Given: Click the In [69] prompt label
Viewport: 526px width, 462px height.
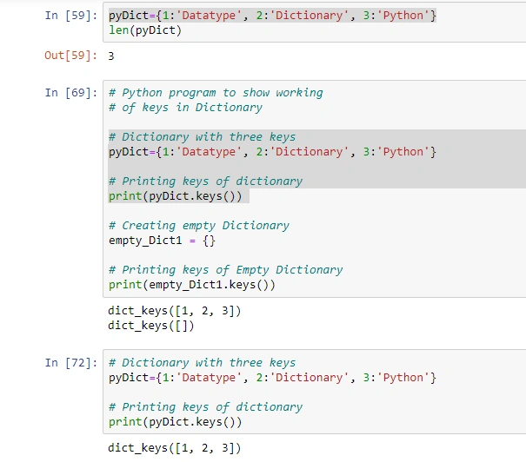Looking at the screenshot, I should click(x=71, y=93).
